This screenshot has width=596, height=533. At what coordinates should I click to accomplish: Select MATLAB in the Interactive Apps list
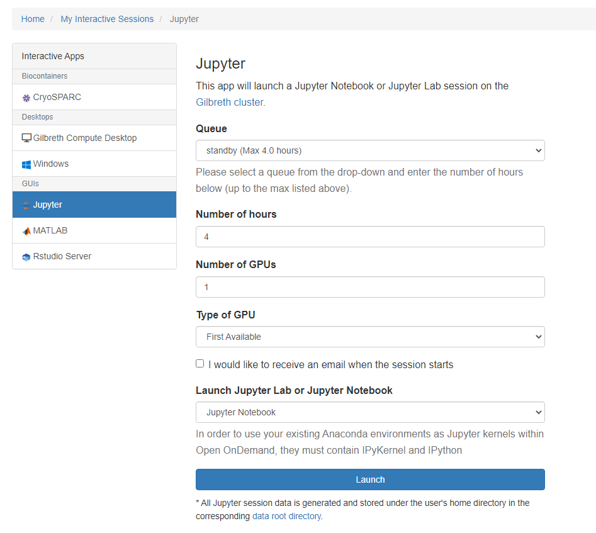pyautogui.click(x=94, y=230)
